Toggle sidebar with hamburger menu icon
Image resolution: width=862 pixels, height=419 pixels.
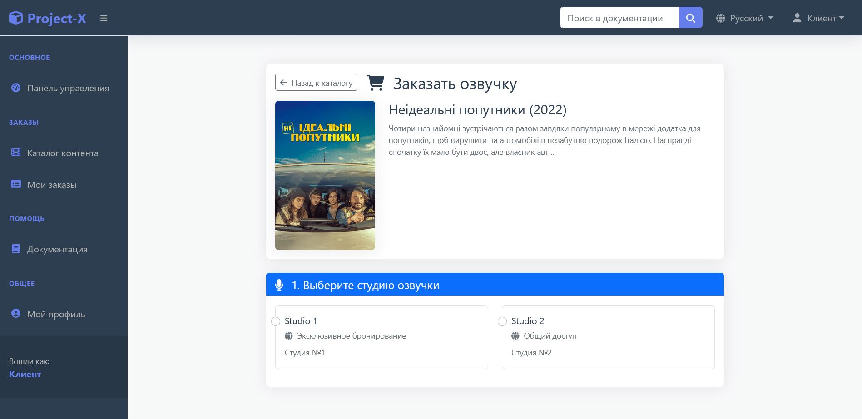(104, 18)
